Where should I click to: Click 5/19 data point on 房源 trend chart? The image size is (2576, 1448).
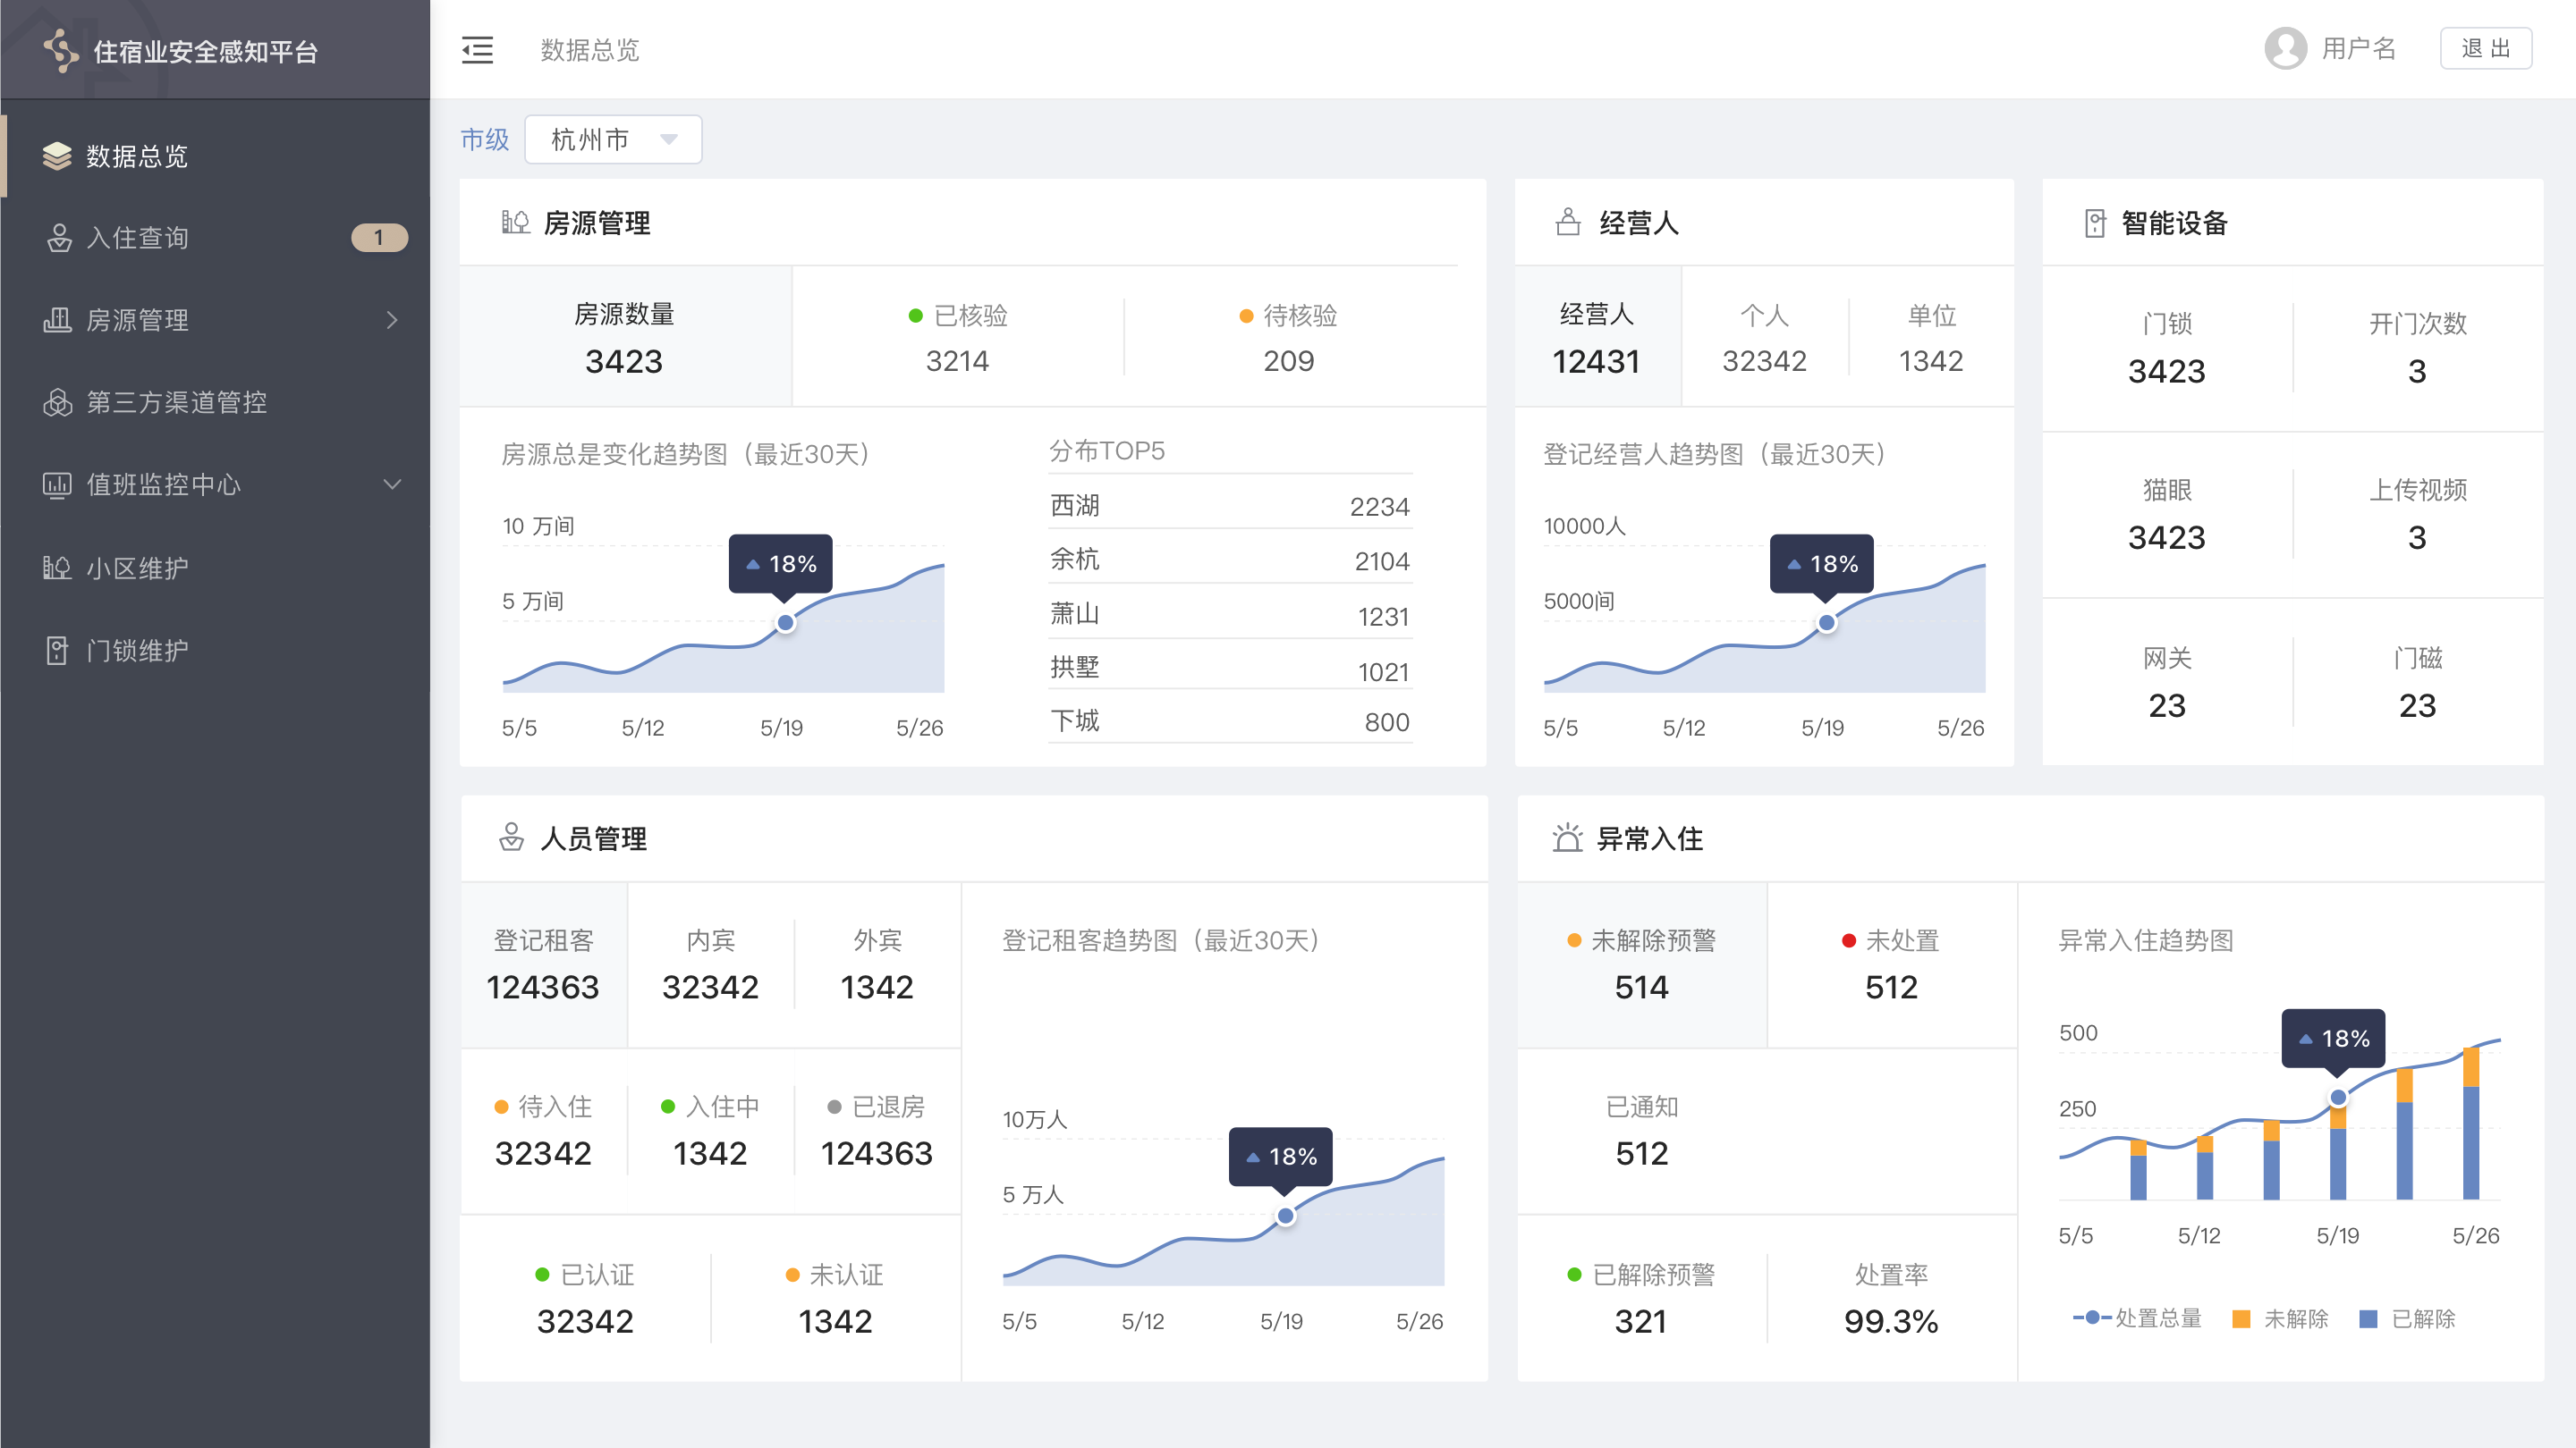[x=786, y=623]
